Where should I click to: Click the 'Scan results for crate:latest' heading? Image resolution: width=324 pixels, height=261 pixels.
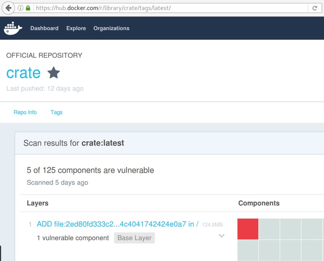click(x=74, y=143)
